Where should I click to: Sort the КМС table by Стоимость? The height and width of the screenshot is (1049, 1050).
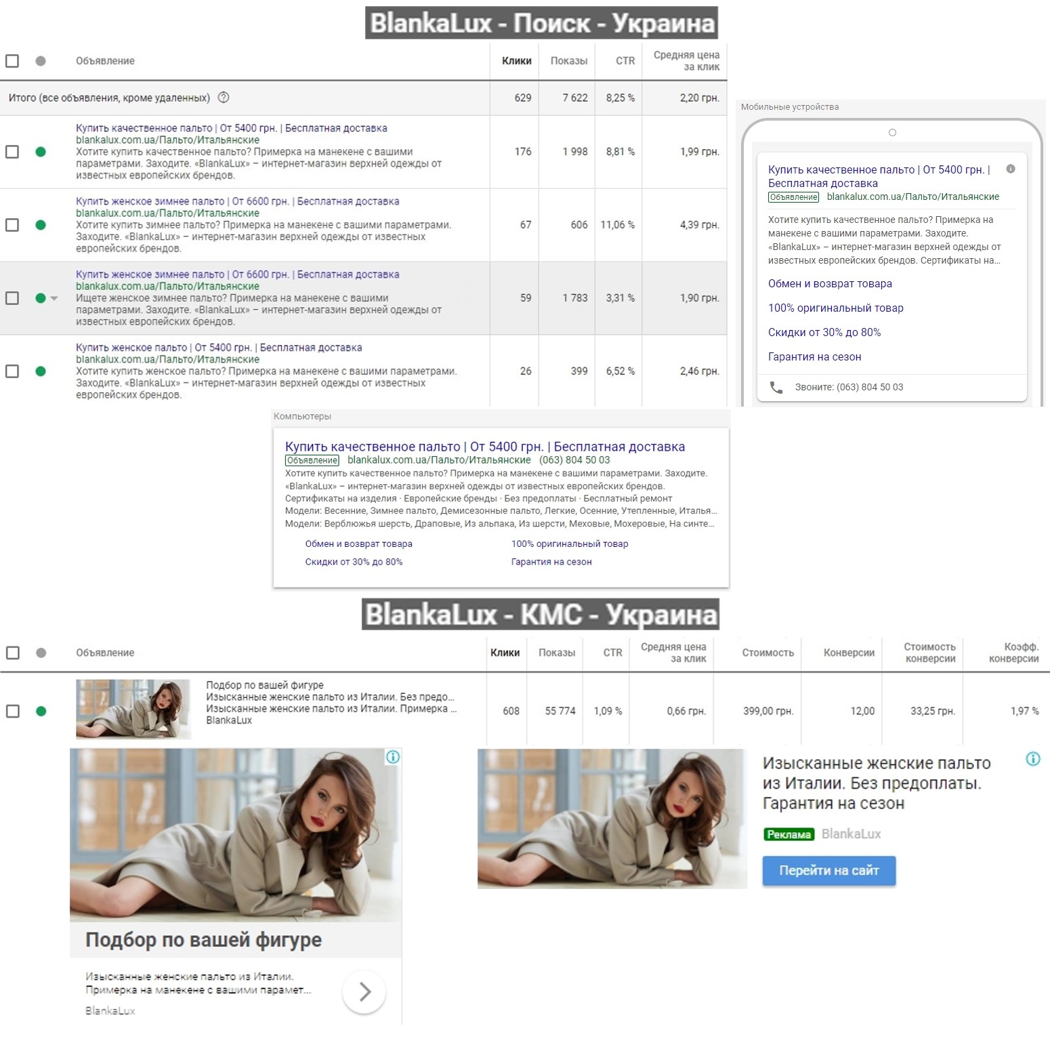point(768,653)
